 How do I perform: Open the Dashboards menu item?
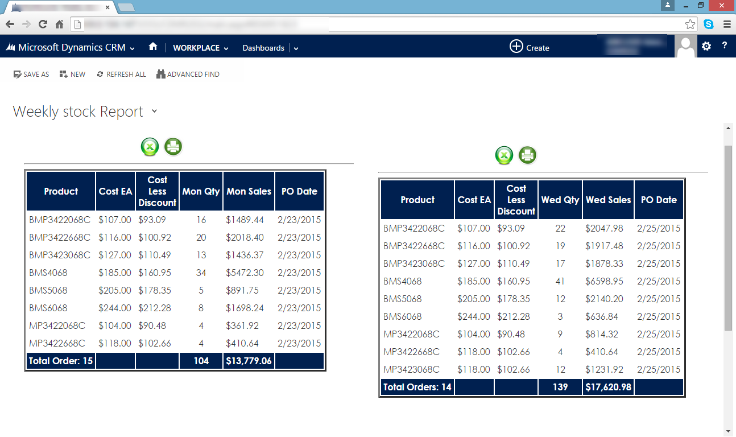[263, 48]
